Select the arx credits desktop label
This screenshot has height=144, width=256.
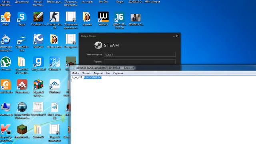[87, 2]
